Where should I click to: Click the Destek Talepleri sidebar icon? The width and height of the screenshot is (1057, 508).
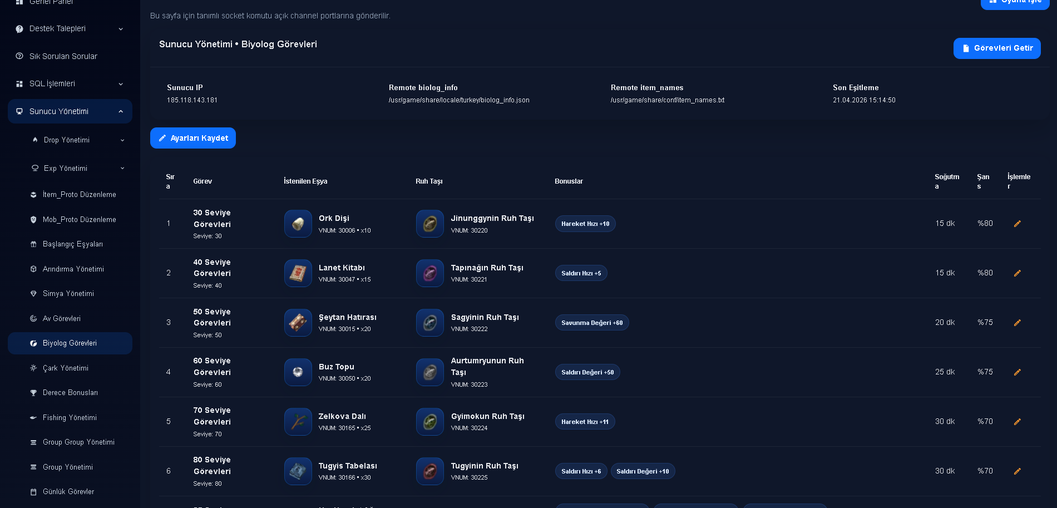click(19, 29)
